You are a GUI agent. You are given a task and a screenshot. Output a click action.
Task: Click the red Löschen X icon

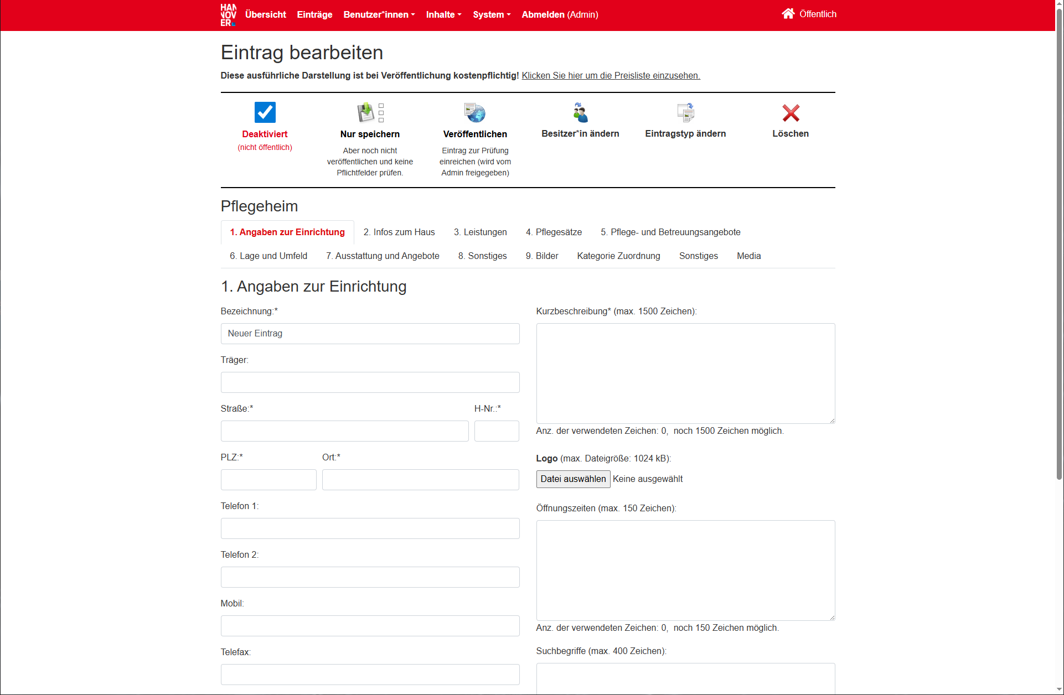click(791, 112)
